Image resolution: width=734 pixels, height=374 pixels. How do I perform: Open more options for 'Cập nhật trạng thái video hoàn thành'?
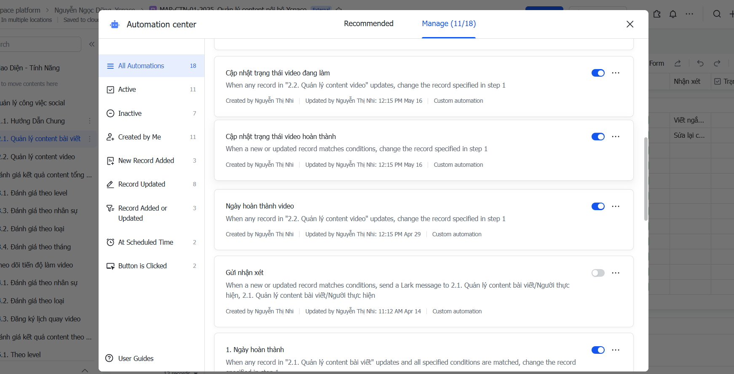click(x=616, y=136)
